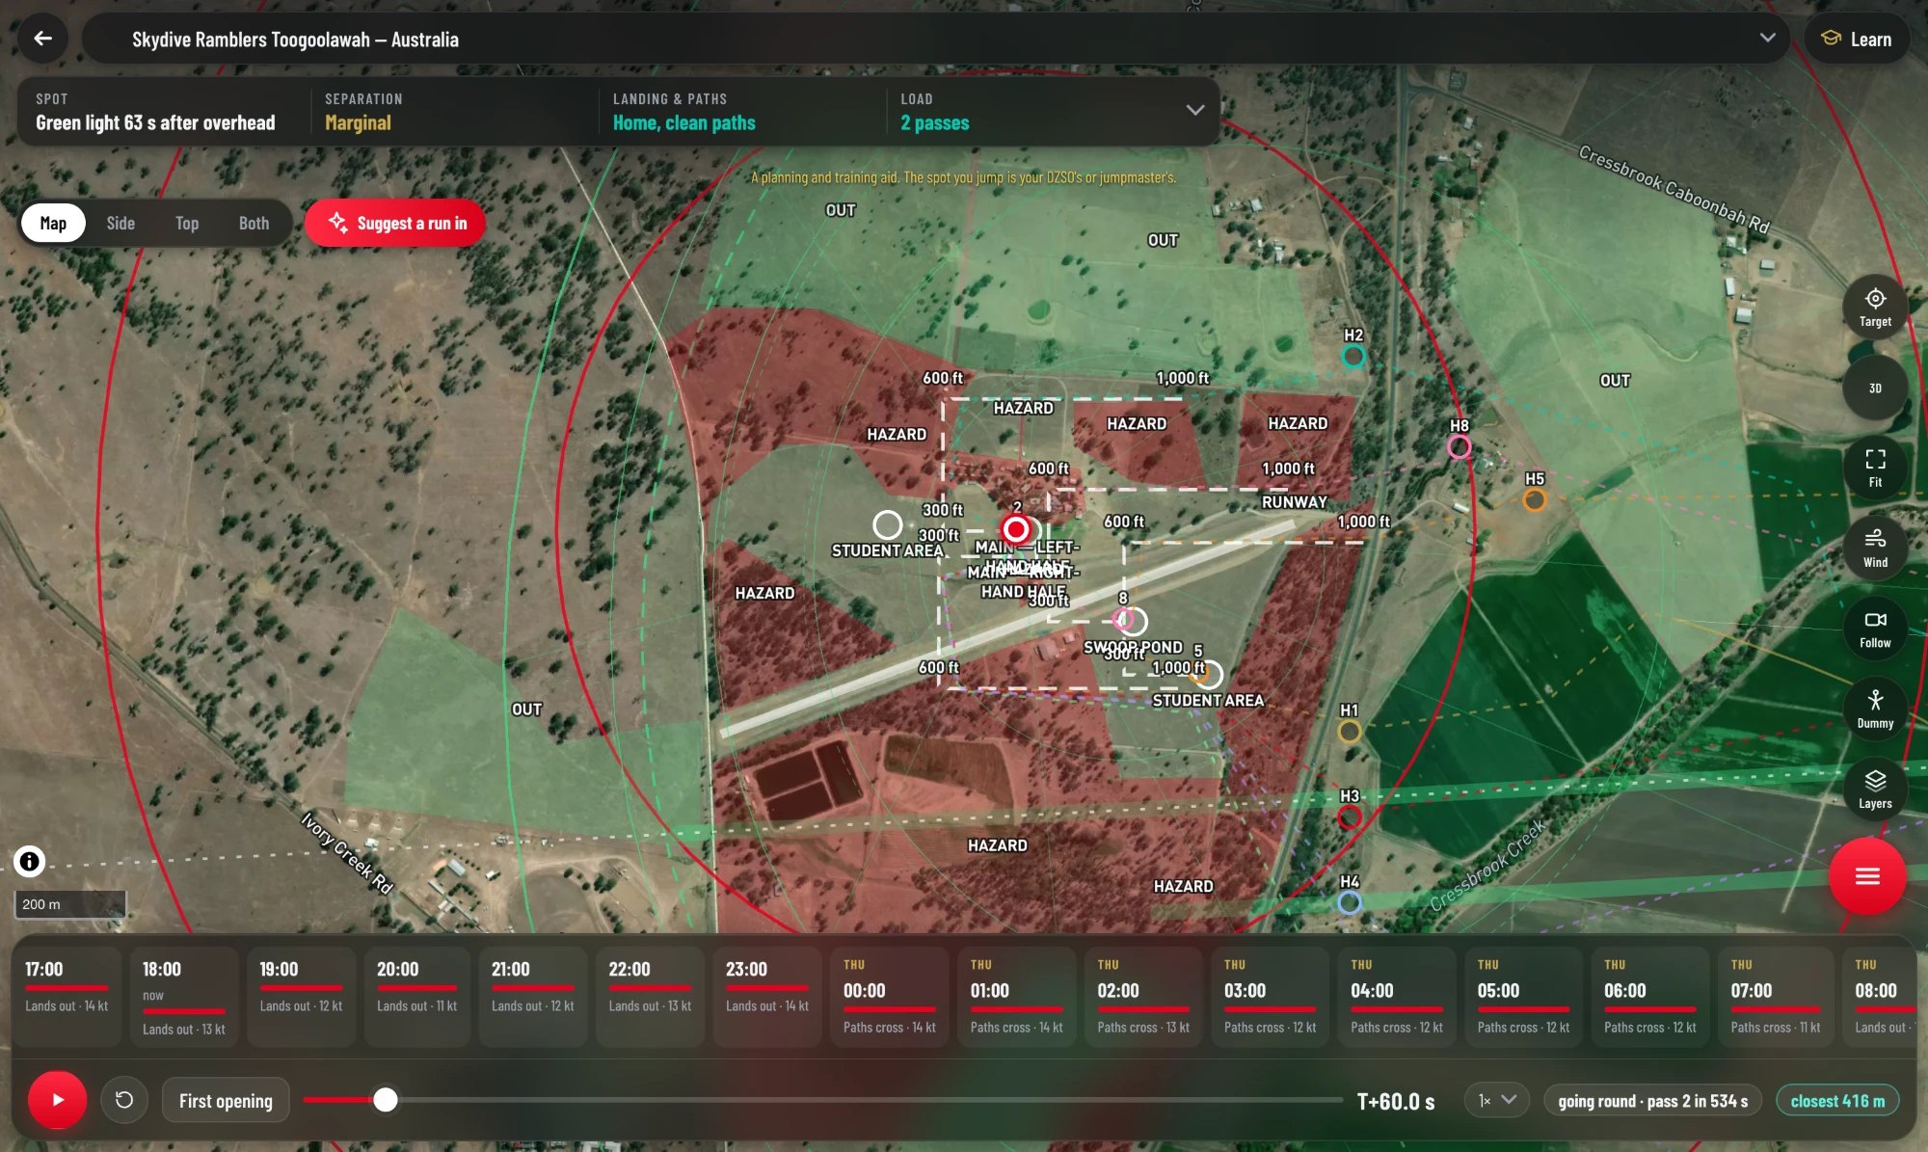Click closest 416 m badge
This screenshot has width=1928, height=1152.
tap(1837, 1100)
